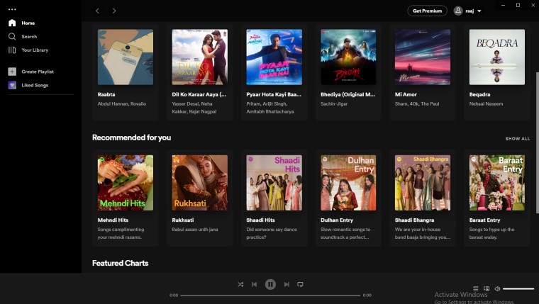Click the Search magnifier icon
Screen dimensions: 539x304
coord(12,36)
